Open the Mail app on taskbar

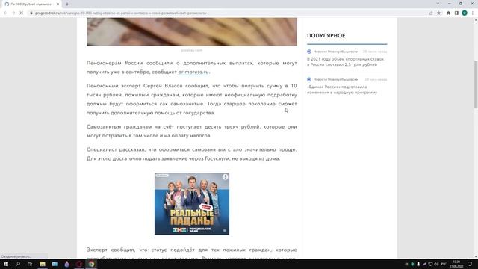[55, 264]
